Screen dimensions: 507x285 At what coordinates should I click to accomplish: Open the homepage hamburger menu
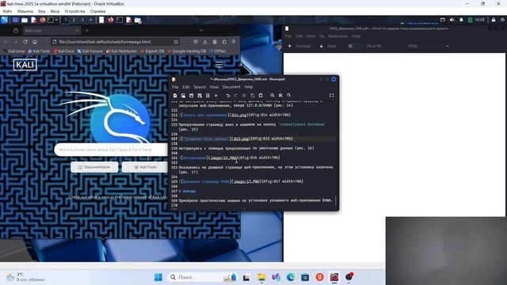tap(219, 64)
